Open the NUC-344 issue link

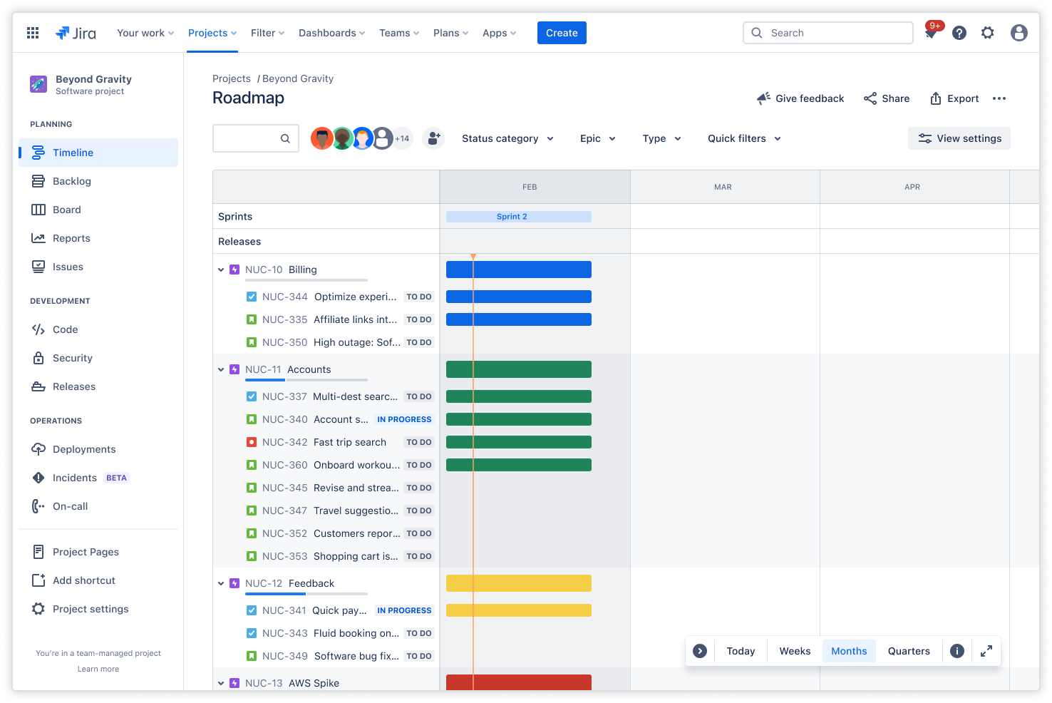(x=284, y=297)
